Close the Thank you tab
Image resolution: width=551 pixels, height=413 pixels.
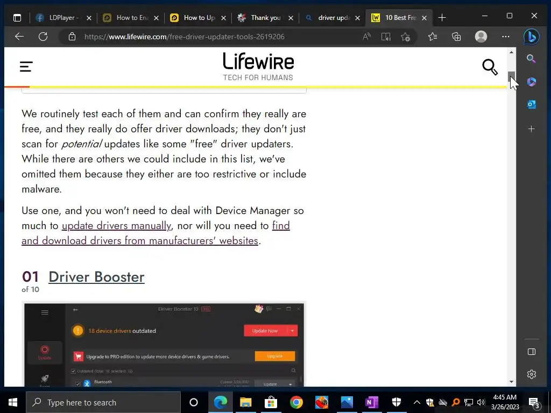291,18
